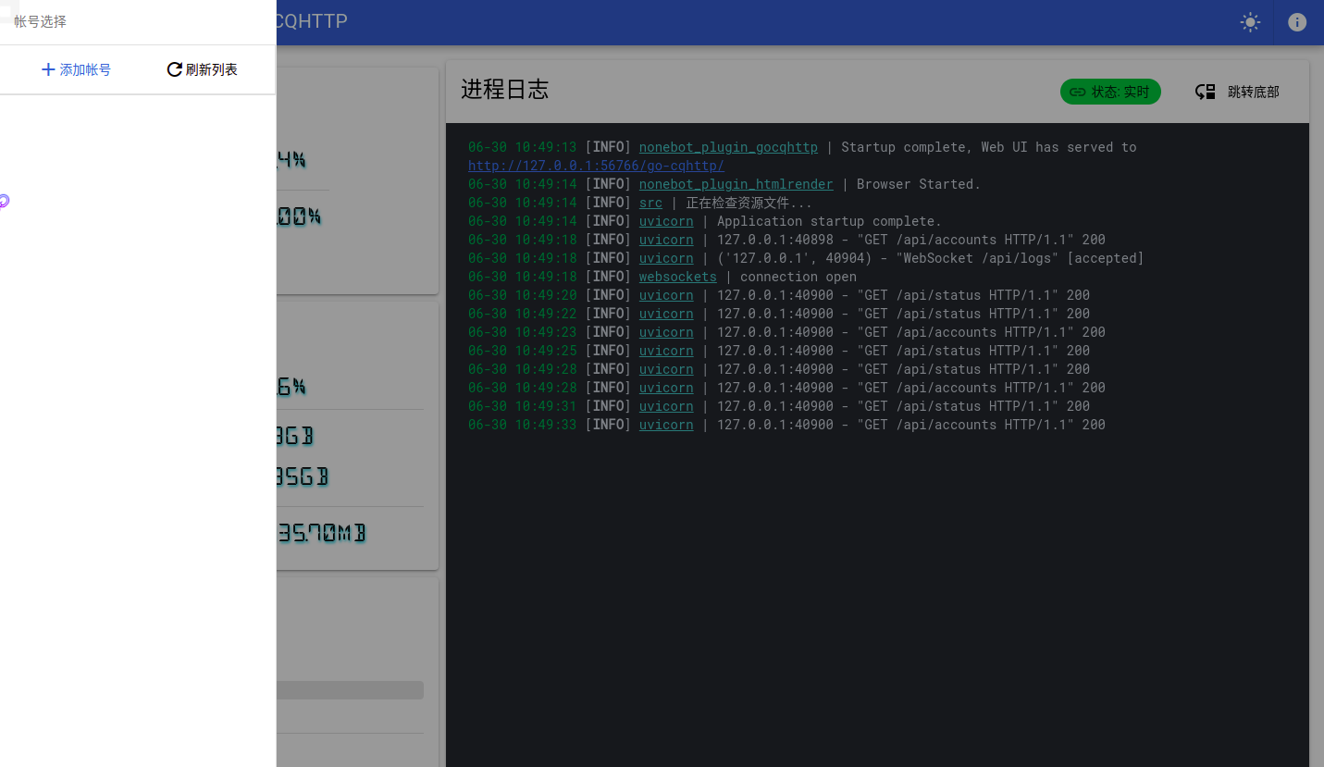The image size is (1324, 767).
Task: Click the nonebot_plugin_gocqhttp log link
Action: [728, 147]
